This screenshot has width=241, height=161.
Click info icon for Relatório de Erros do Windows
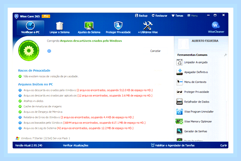click(x=20, y=117)
